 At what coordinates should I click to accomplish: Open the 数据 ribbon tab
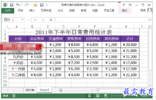pyautogui.click(x=72, y=10)
